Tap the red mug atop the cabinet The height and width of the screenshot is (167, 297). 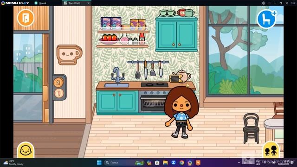coord(181,13)
